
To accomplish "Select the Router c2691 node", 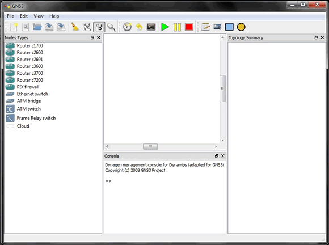I will tap(24, 60).
